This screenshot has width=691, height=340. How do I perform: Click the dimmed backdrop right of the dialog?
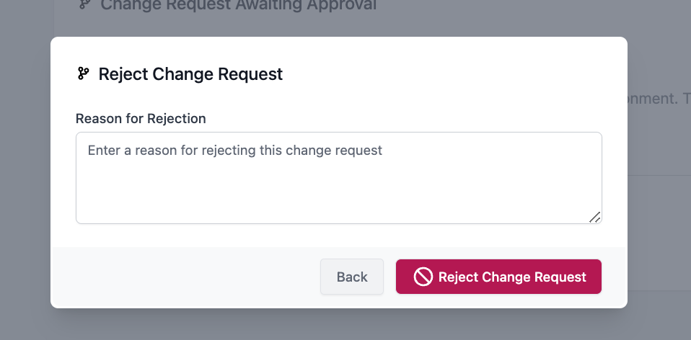click(659, 216)
